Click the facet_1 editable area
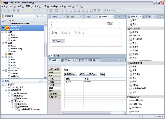 pyautogui.click(x=59, y=41)
